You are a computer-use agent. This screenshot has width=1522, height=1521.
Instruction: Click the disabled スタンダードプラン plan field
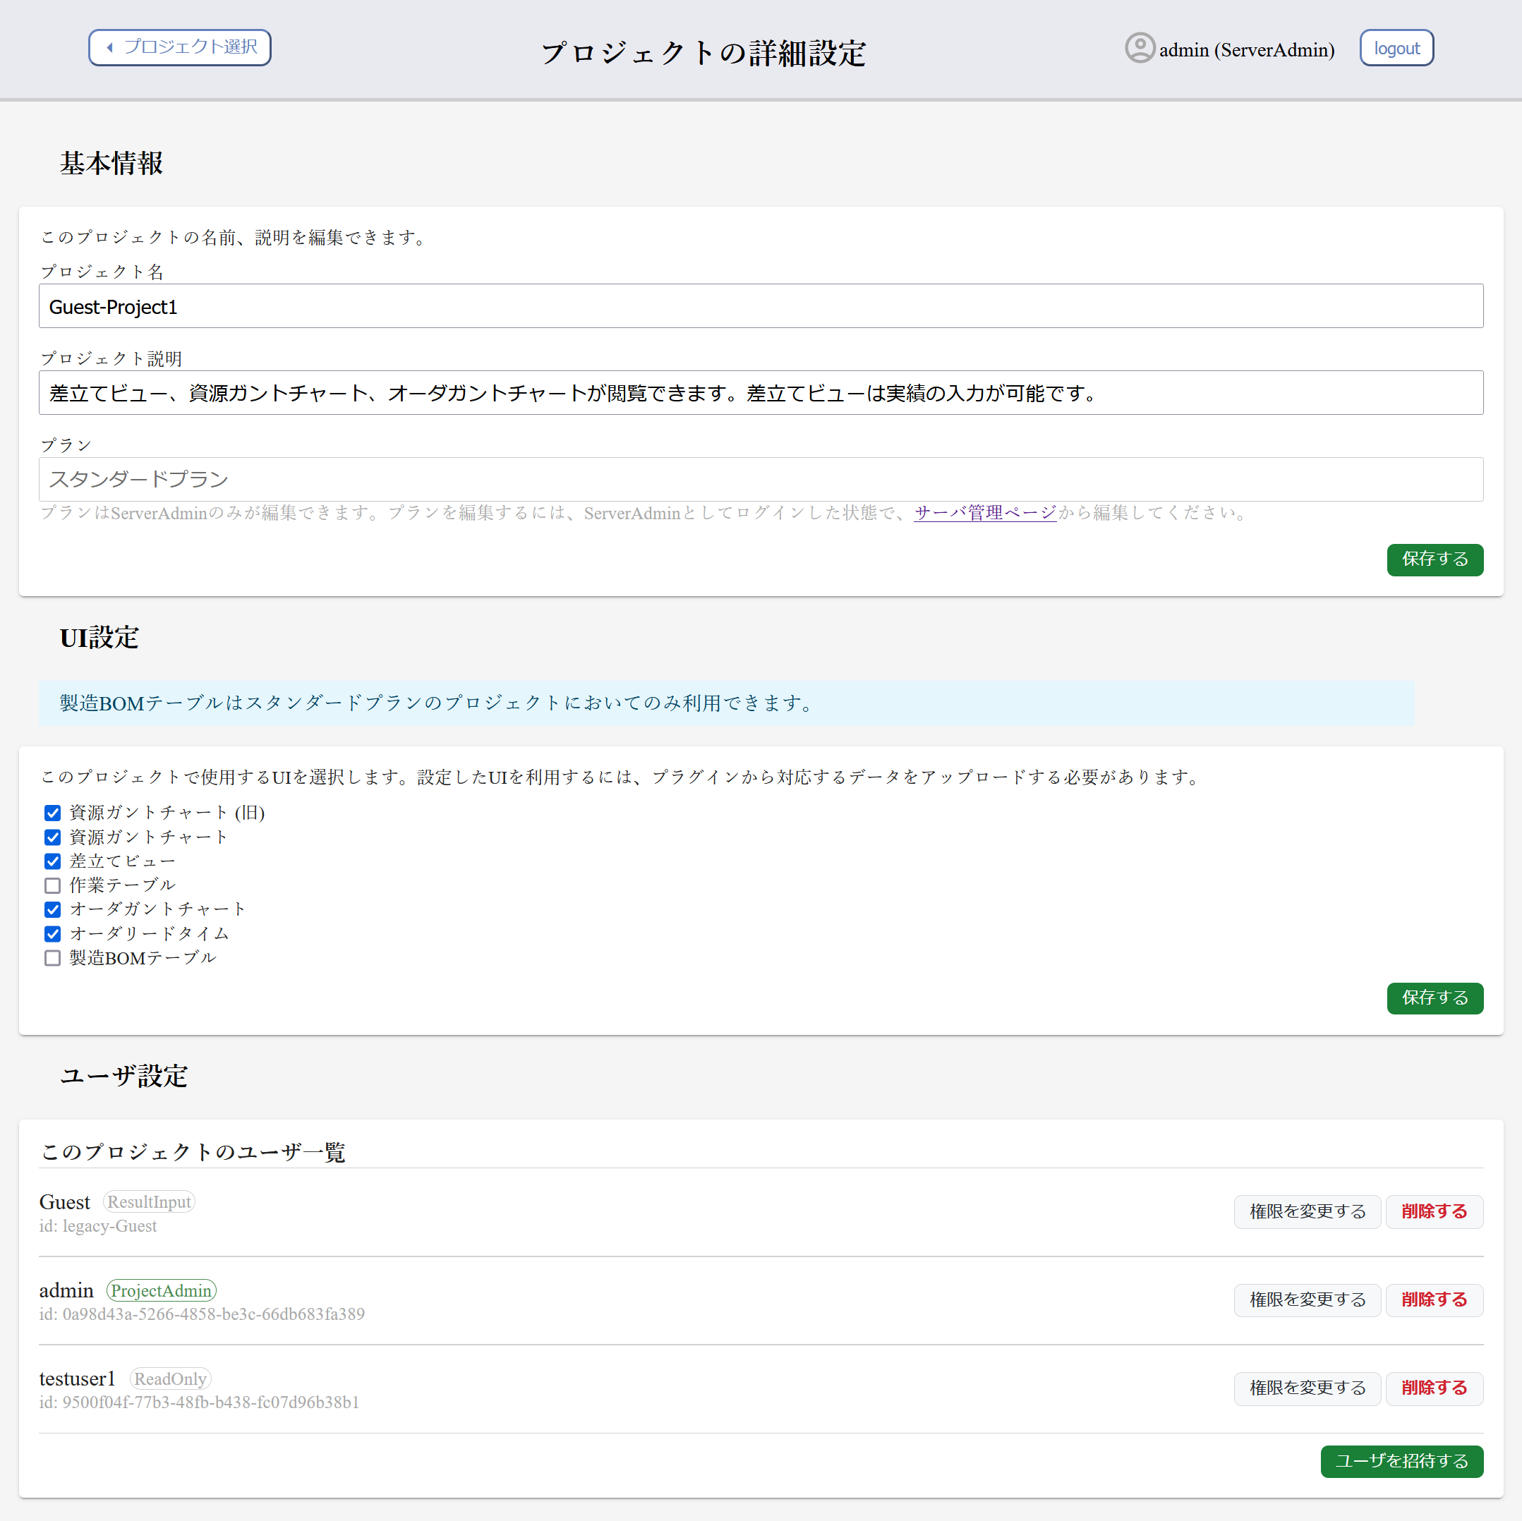coord(760,480)
